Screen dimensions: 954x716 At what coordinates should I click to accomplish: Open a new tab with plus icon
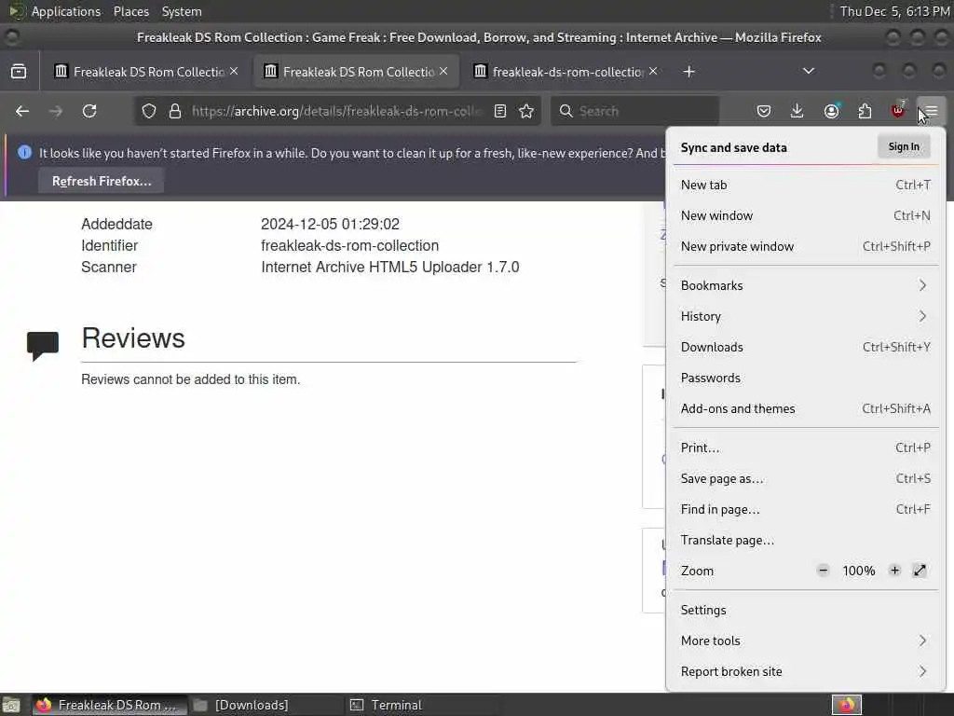pyautogui.click(x=688, y=72)
